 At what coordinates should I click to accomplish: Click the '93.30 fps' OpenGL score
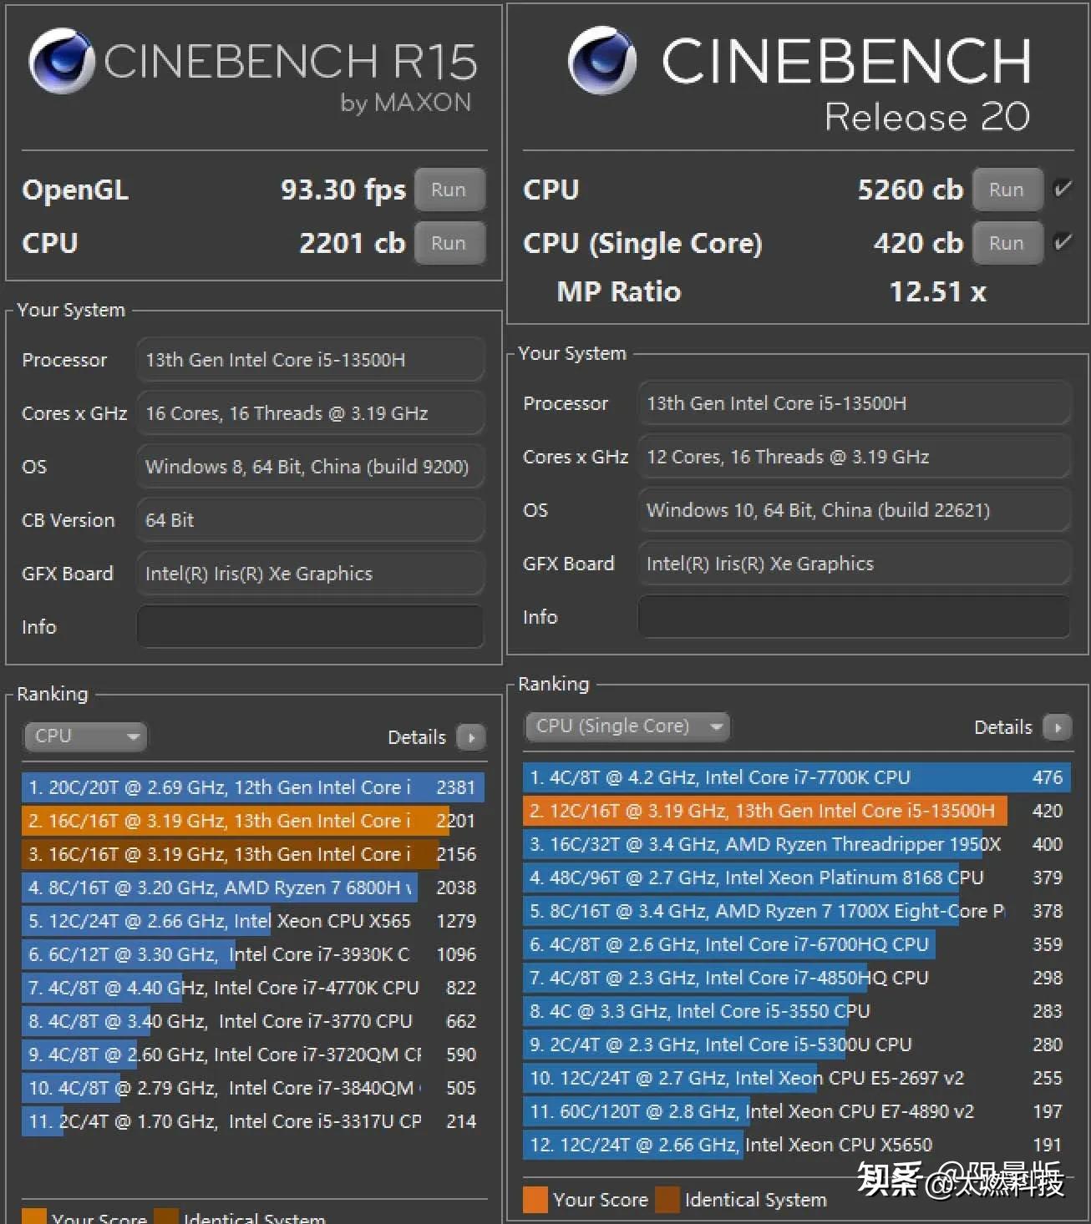343,190
